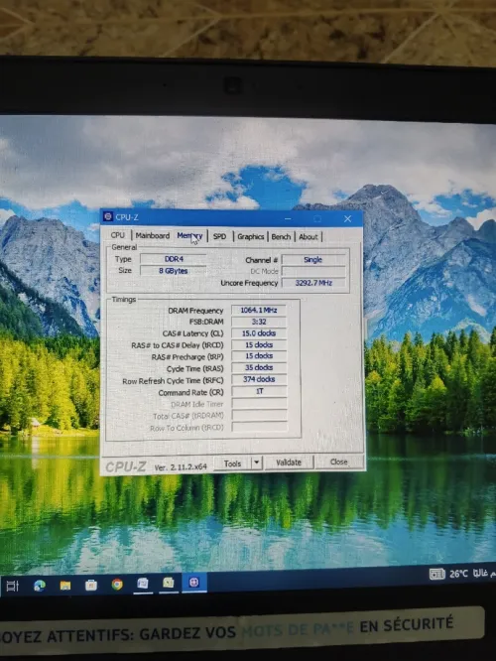Select the CPU-Z taskbar icon
Screen dimensions: 496x661
point(193,583)
